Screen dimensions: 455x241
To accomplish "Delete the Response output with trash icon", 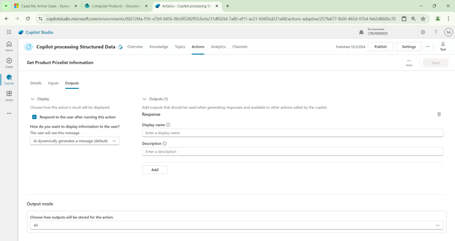I will coord(439,114).
